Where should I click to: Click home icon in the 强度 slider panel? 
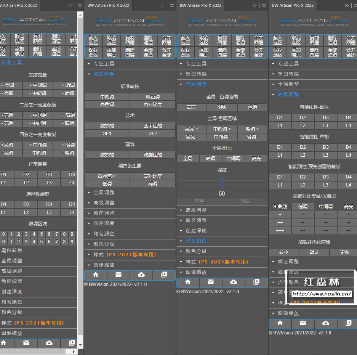pyautogui.click(x=188, y=282)
